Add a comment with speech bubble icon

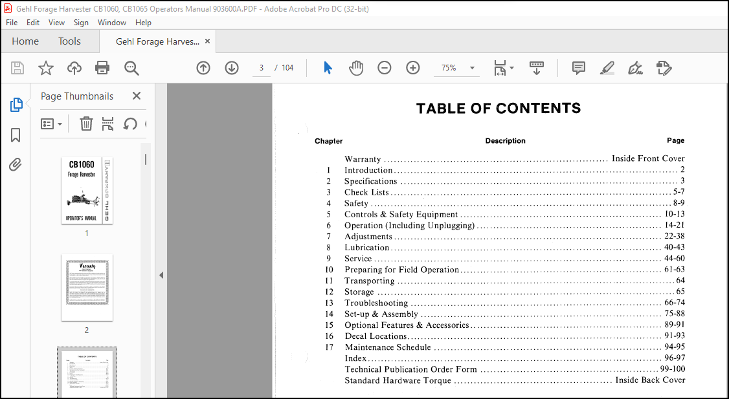click(x=578, y=68)
